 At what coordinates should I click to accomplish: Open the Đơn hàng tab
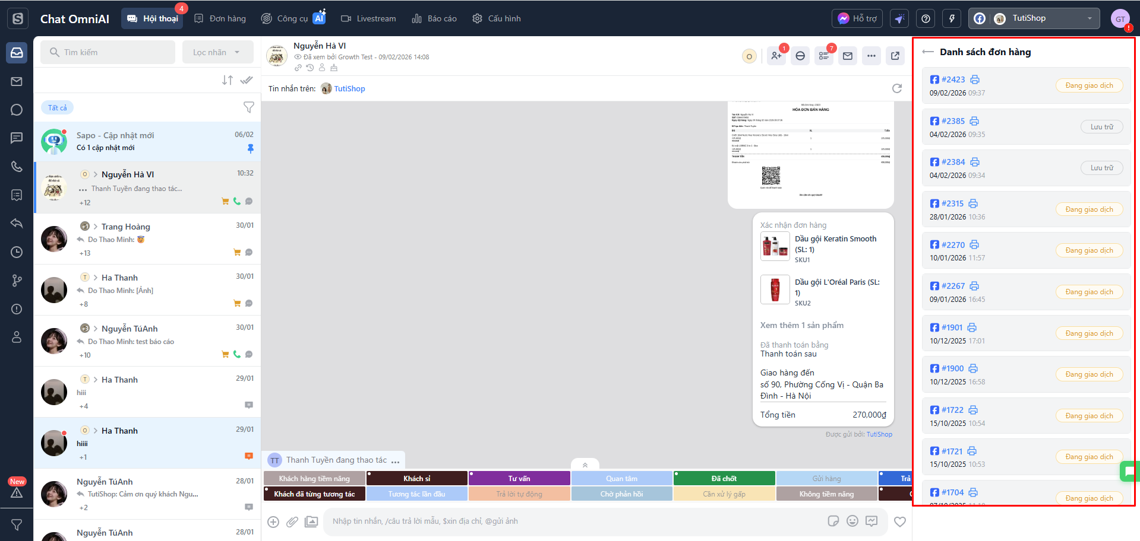(x=220, y=18)
